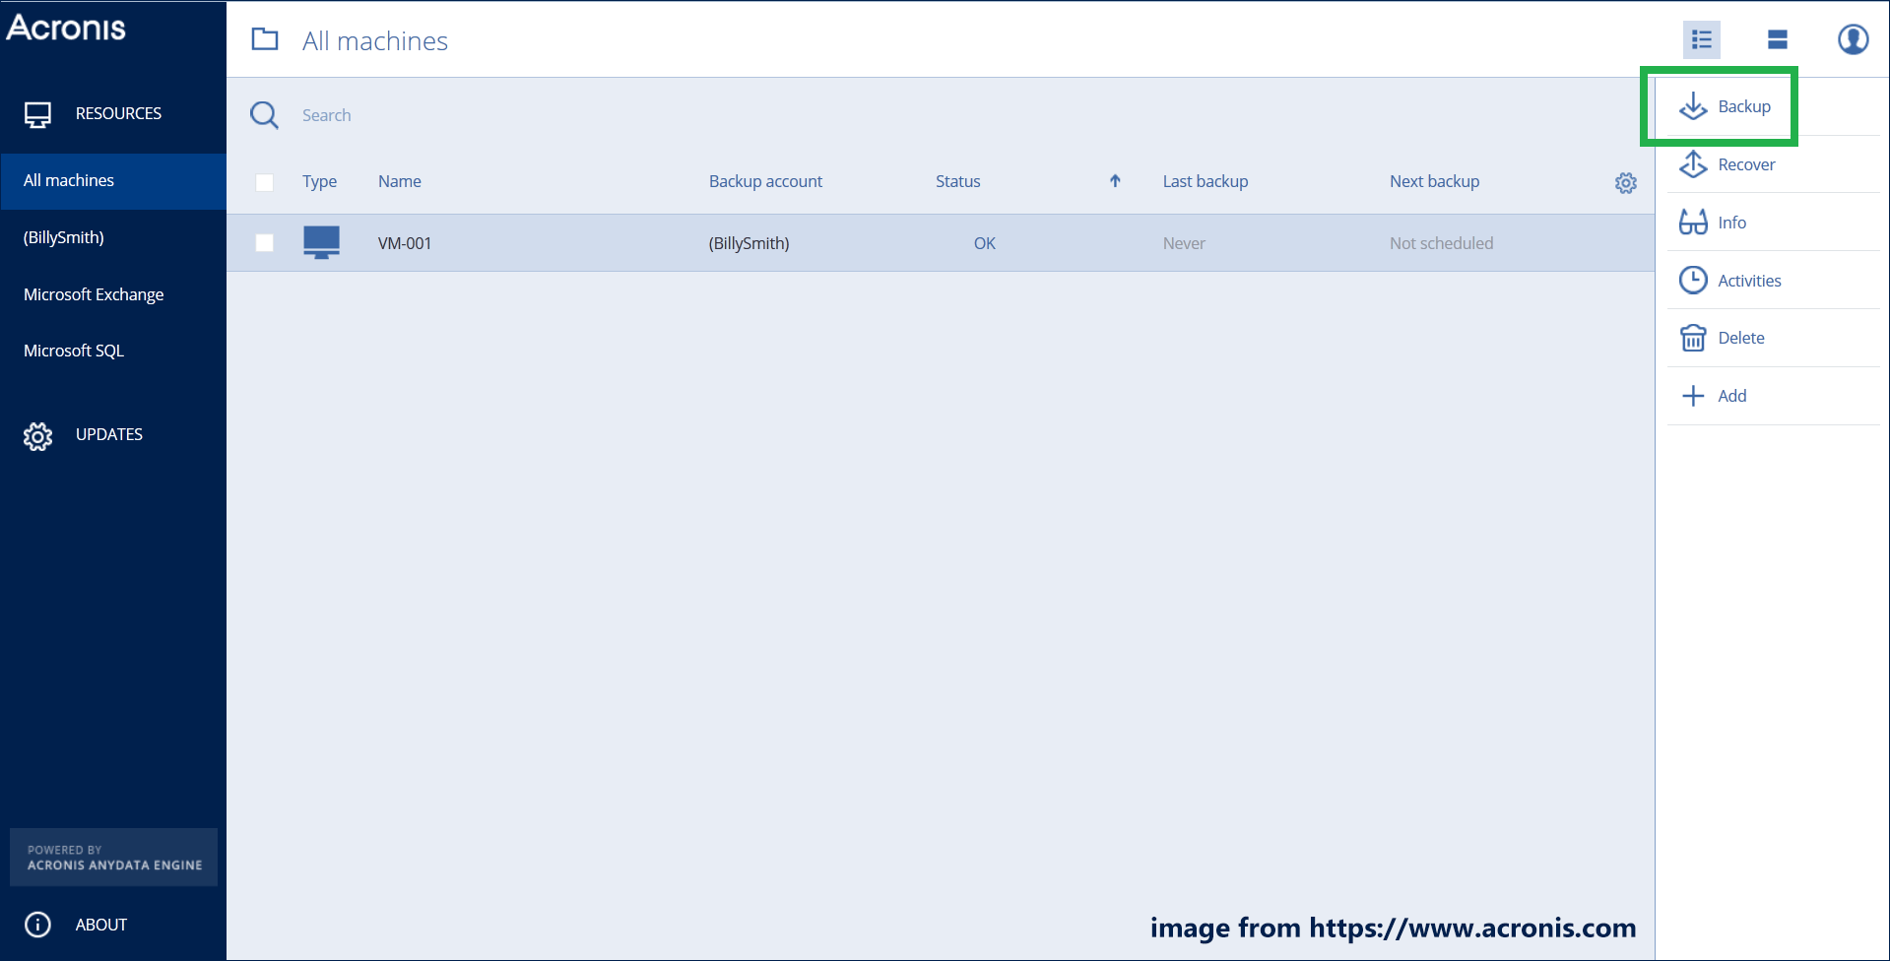The height and width of the screenshot is (961, 1890).
Task: Click the OK status cell
Action: [985, 243]
